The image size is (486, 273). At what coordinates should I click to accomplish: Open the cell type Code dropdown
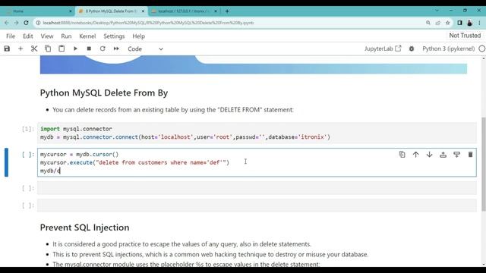tap(145, 49)
